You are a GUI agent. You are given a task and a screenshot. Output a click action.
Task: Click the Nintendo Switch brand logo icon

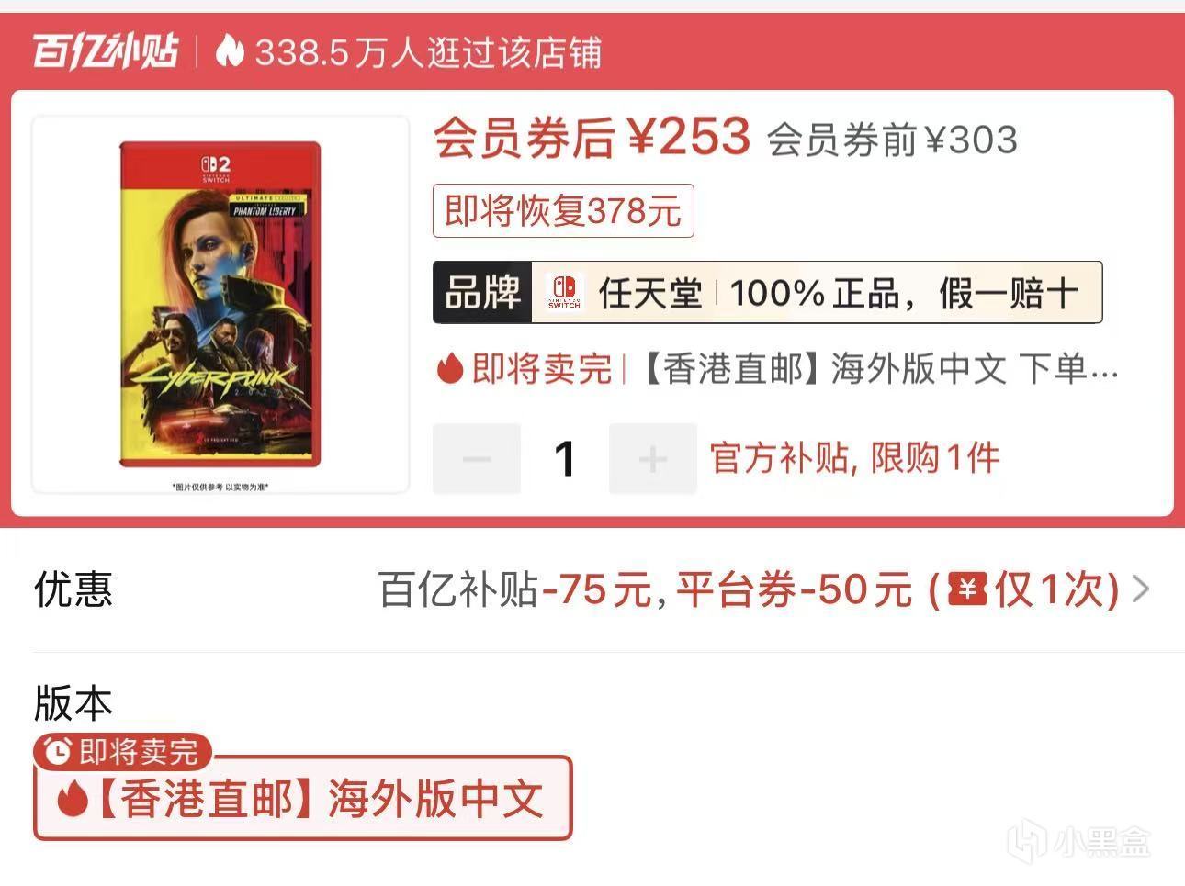[x=564, y=293]
